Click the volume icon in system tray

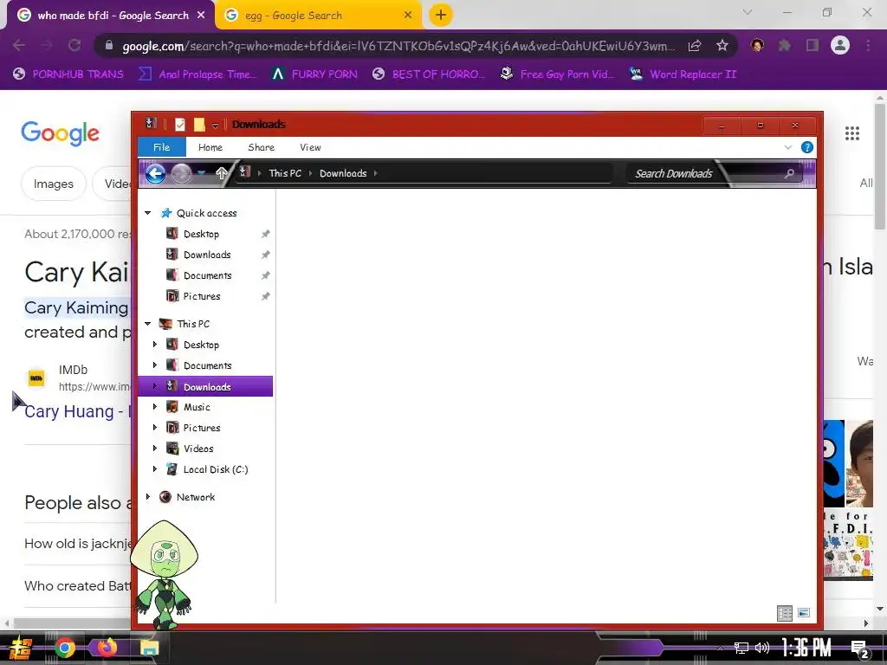(762, 648)
